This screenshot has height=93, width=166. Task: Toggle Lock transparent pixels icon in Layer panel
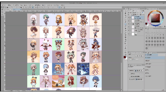click(x=136, y=13)
